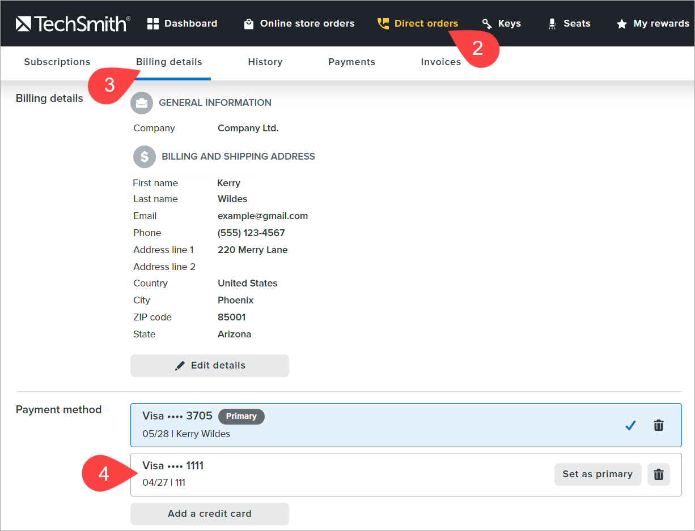This screenshot has height=531, width=695.
Task: Delete the Visa 3705 card
Action: (x=659, y=425)
